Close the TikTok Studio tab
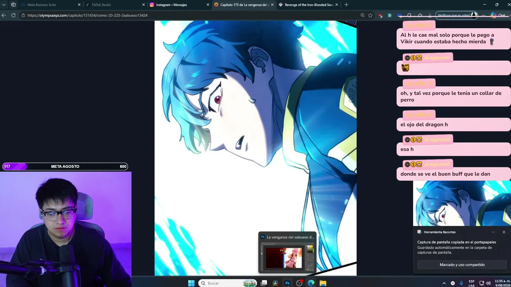The width and height of the screenshot is (511, 287). 143,5
